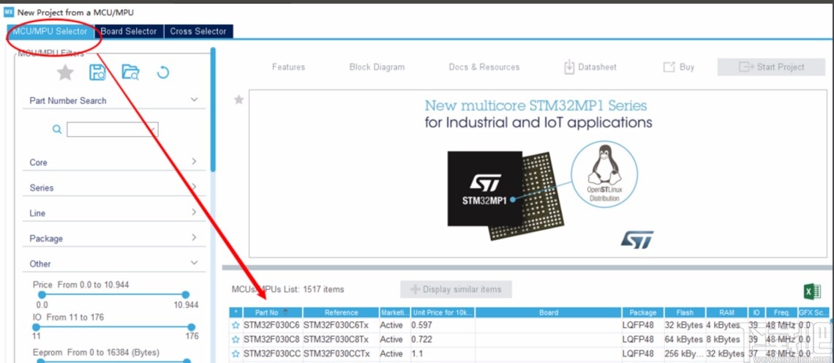Click the MX application icon in title bar
This screenshot has width=834, height=363.
click(9, 12)
